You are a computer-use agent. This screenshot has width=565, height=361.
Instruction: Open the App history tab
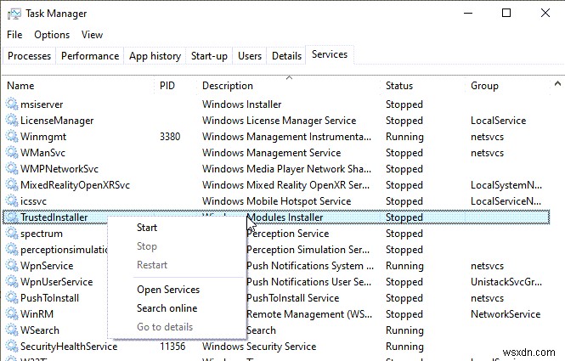point(155,56)
